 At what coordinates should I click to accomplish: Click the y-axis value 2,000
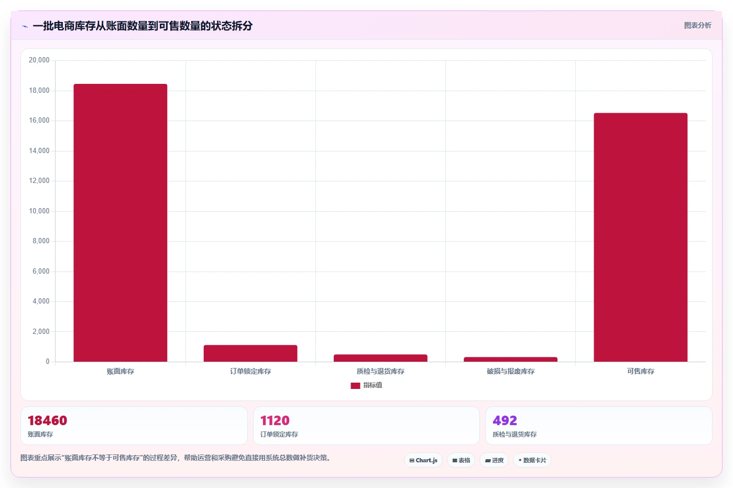click(x=41, y=332)
